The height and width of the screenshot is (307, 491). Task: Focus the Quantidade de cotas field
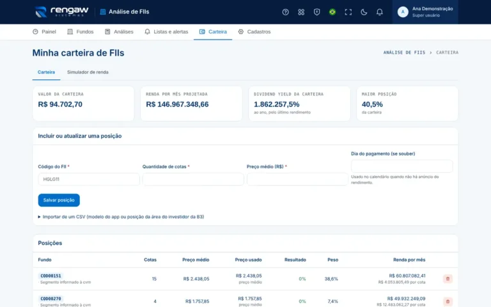pyautogui.click(x=193, y=179)
